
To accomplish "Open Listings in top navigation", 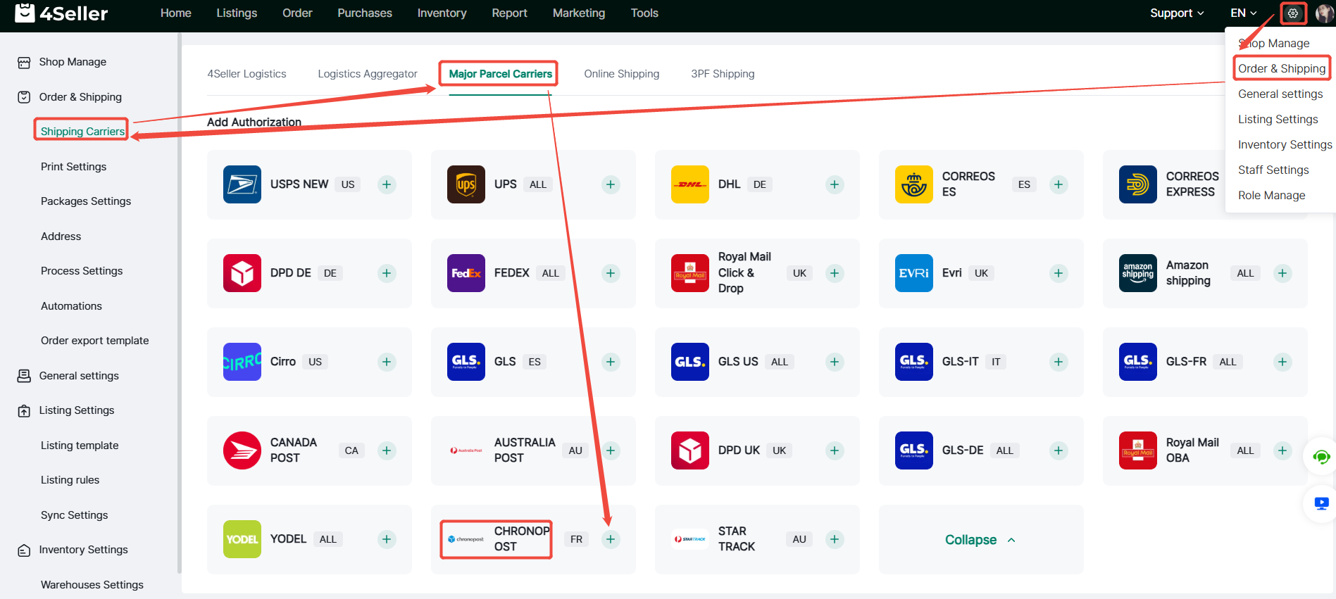I will point(237,13).
